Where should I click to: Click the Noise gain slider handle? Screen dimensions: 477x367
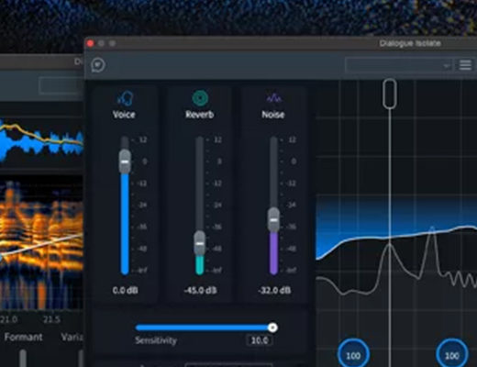coord(274,220)
